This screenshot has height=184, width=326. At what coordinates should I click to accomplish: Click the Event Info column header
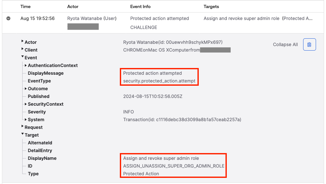(x=140, y=6)
